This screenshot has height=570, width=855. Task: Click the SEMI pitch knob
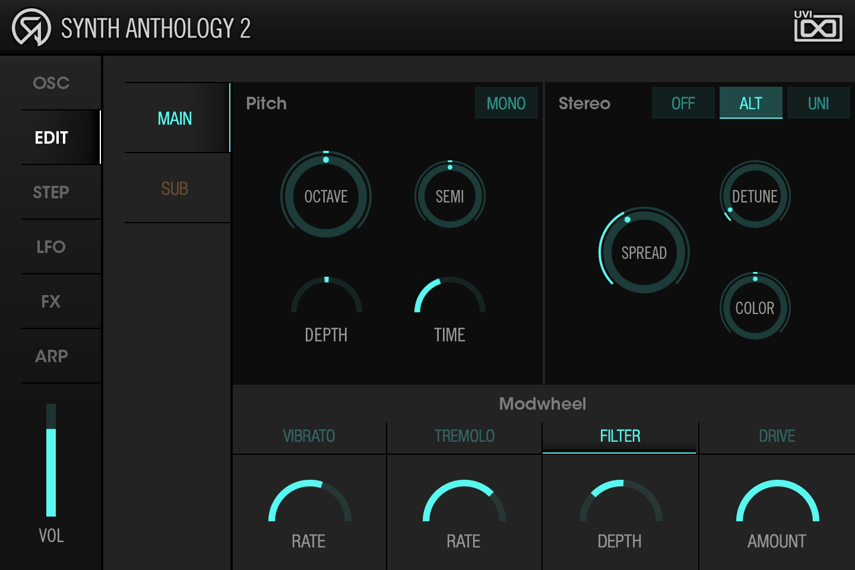450,196
